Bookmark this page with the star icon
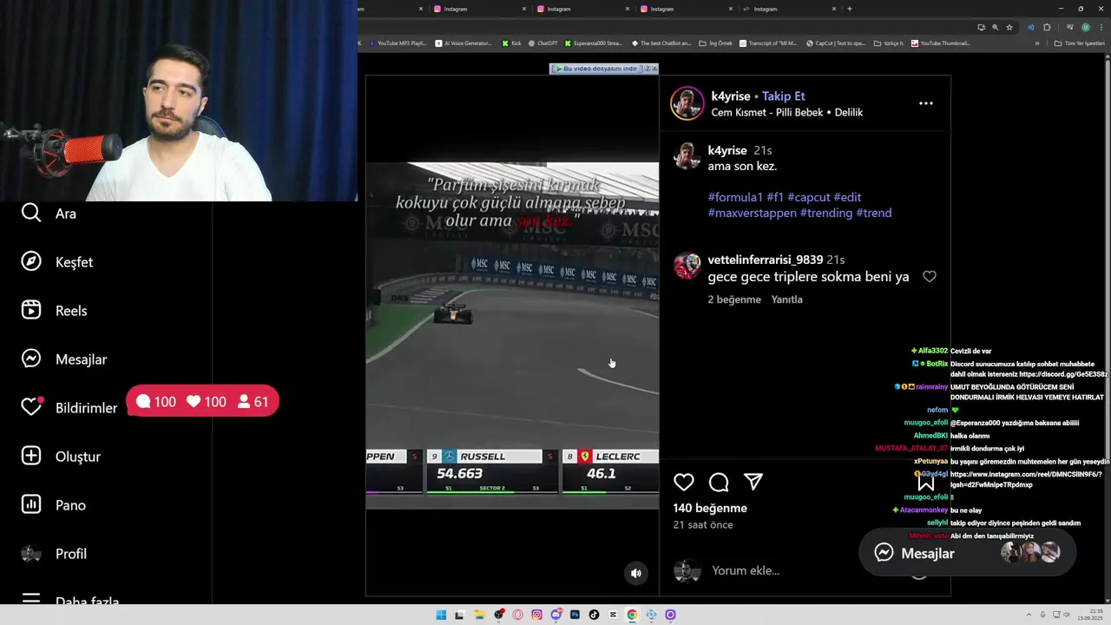This screenshot has width=1111, height=625. click(x=1009, y=27)
